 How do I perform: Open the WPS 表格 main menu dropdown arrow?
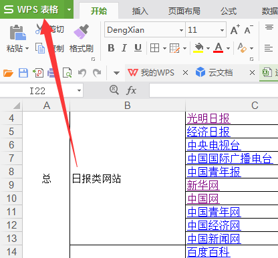pyautogui.click(x=69, y=9)
